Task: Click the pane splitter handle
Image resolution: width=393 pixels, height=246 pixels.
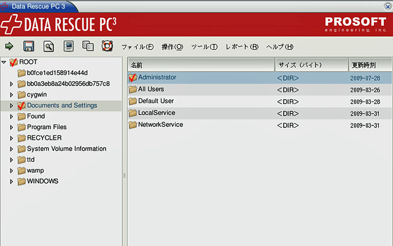Action: click(x=124, y=175)
